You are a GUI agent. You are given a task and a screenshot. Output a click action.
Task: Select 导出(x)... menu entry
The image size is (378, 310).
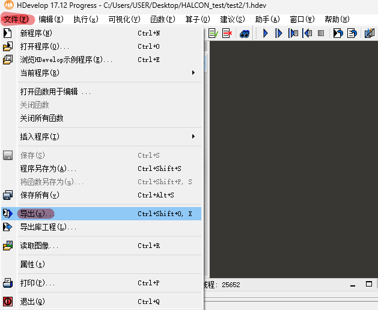101,214
